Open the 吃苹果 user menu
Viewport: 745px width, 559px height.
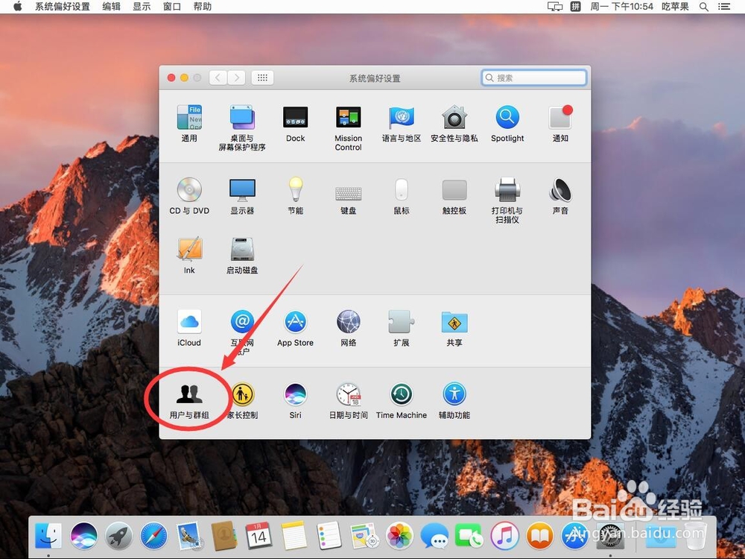[x=675, y=6]
